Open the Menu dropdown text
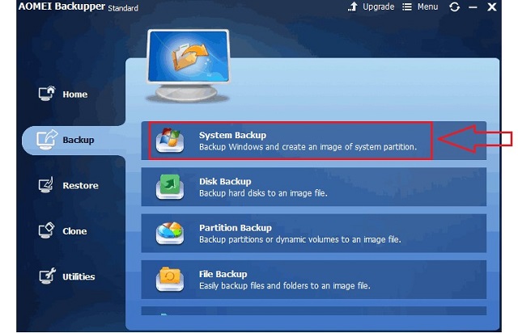Screen dimensions: 518x333 tap(427, 6)
